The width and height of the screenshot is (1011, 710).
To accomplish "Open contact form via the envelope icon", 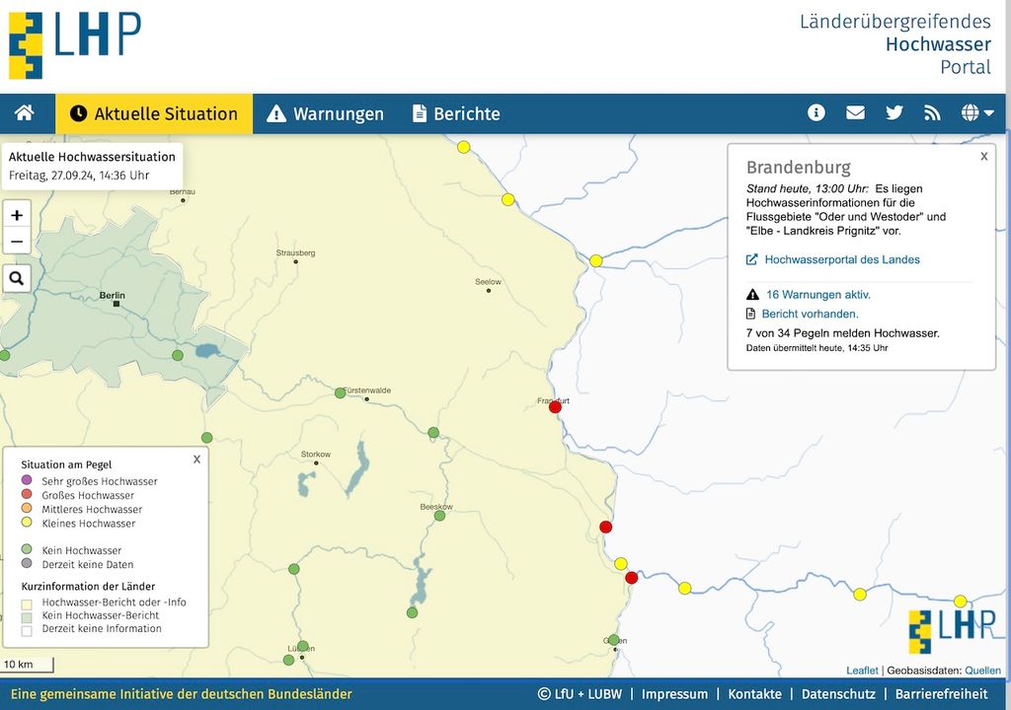I will pos(855,112).
